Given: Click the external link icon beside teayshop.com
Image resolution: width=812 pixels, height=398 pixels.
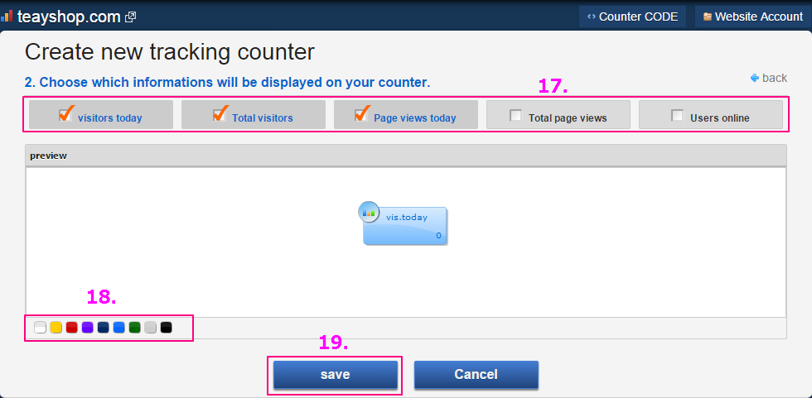Looking at the screenshot, I should click(130, 17).
